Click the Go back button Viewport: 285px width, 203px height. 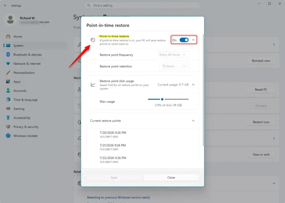(261, 106)
